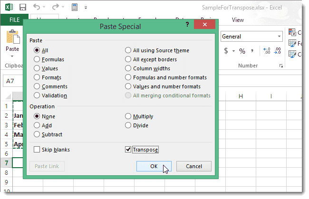Click the Decrease Decimal icon

(x=279, y=51)
